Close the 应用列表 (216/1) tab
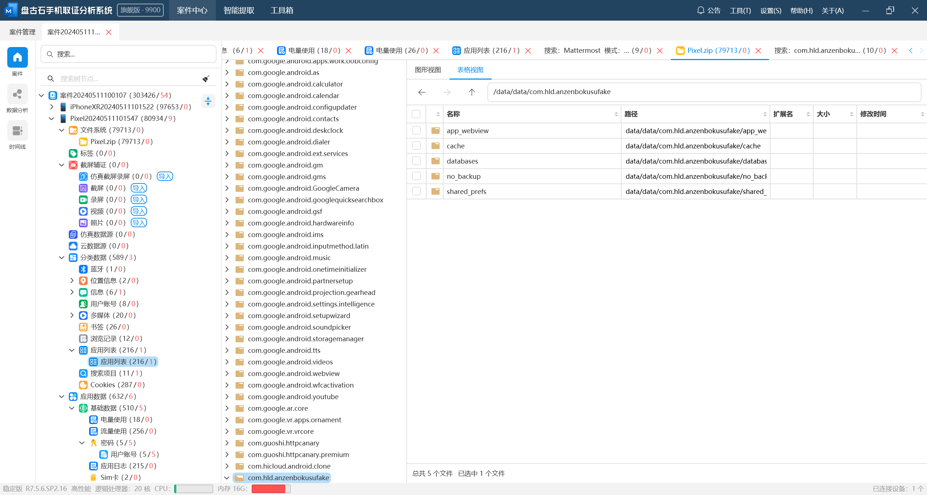This screenshot has width=927, height=495. (528, 51)
